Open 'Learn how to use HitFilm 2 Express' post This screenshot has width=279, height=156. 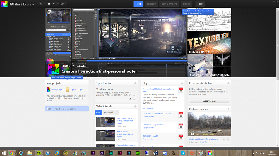[x=157, y=114]
